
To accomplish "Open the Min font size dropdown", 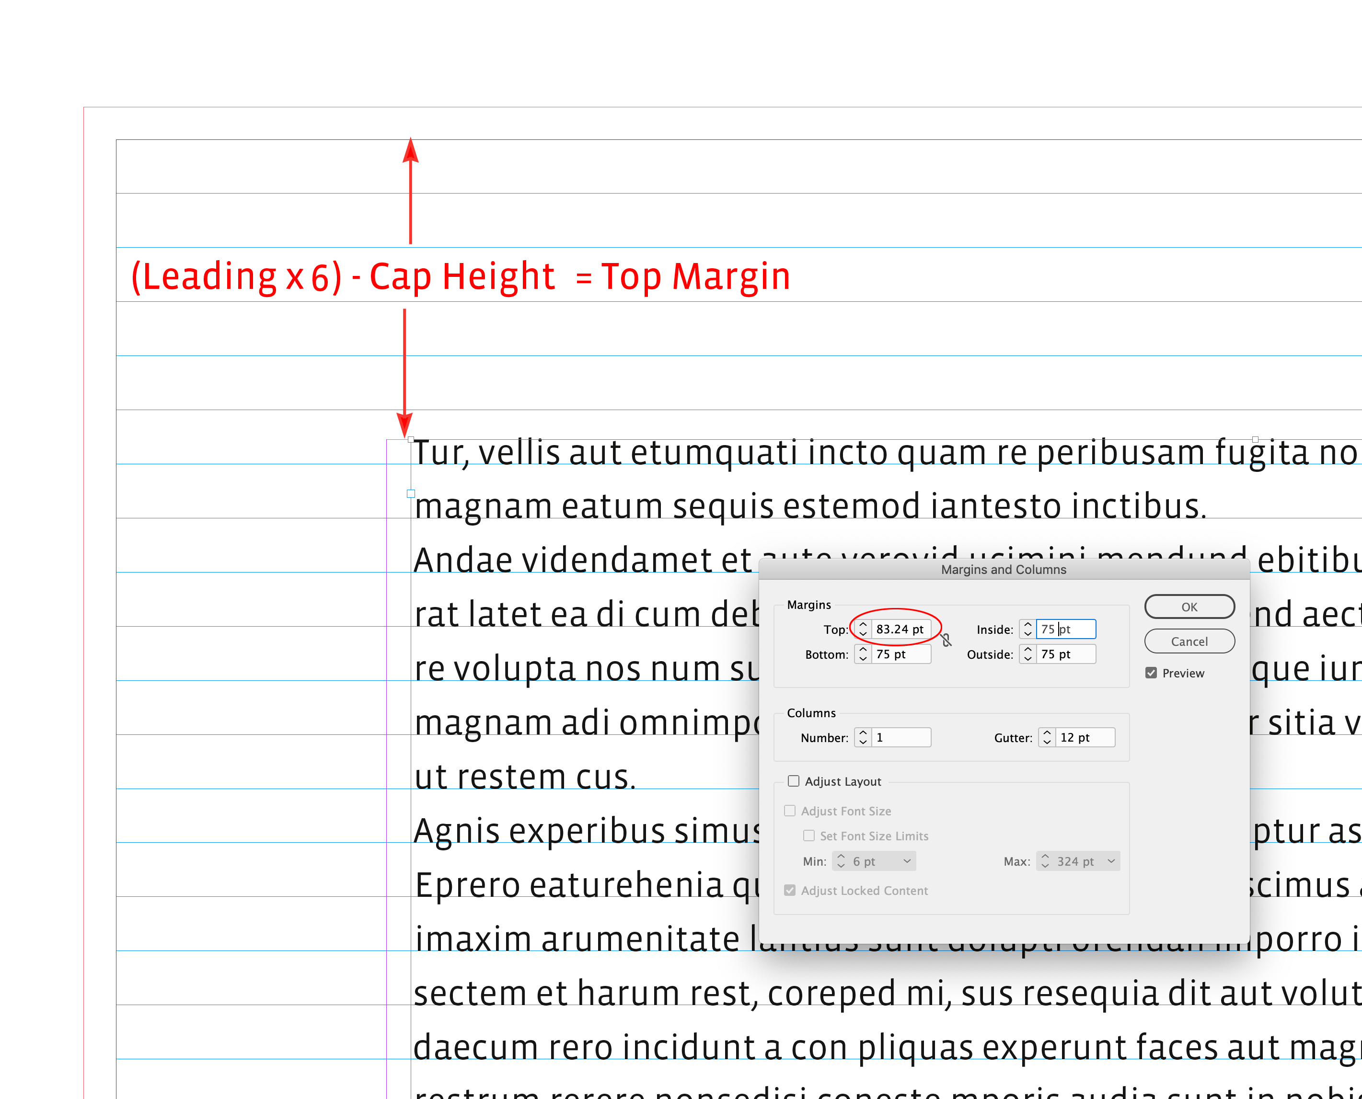I will click(907, 861).
